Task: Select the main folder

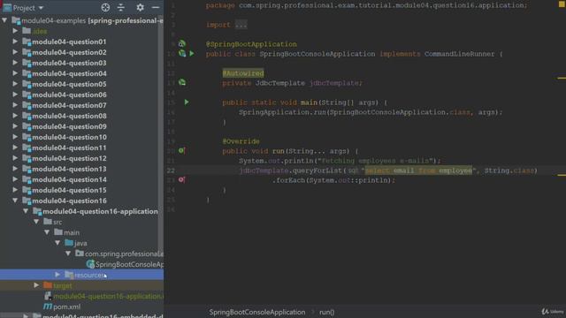Action: tap(71, 232)
